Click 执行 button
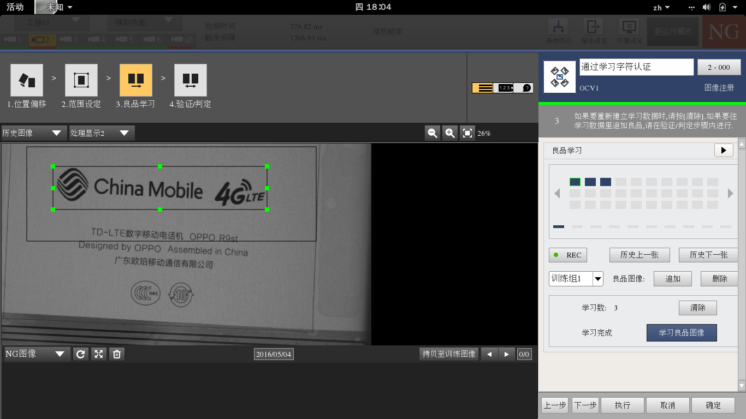746x419 pixels. 623,405
